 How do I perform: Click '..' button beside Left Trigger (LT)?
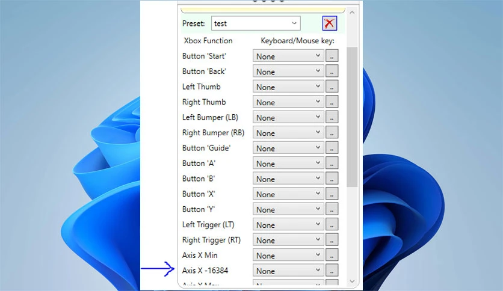[x=332, y=225]
